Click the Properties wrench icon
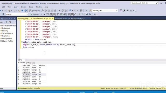The height and width of the screenshot is (93, 166). pyautogui.click(x=124, y=11)
